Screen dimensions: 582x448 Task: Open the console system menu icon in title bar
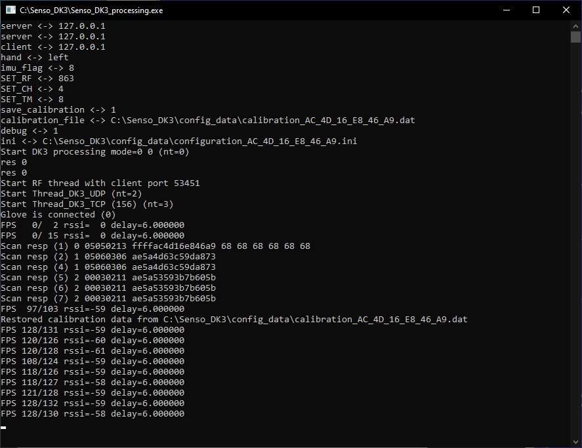10,10
